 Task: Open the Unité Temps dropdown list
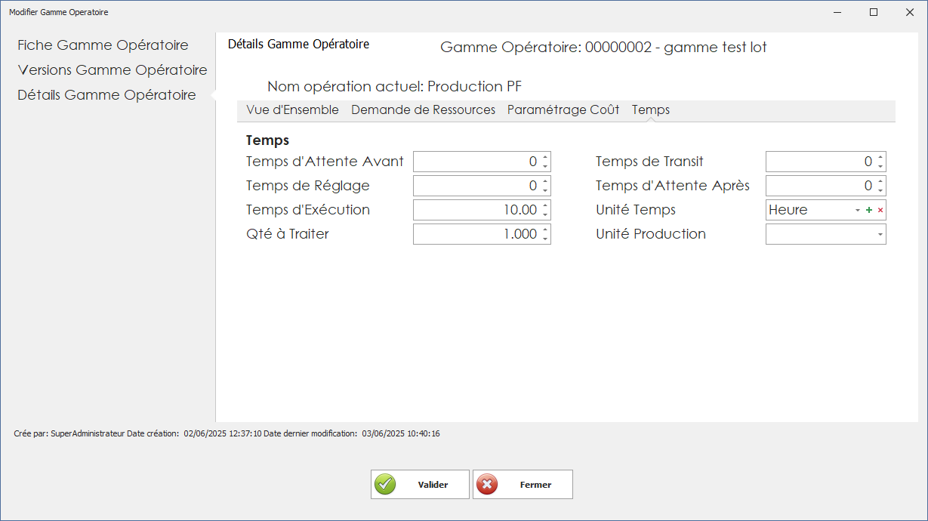coord(859,209)
